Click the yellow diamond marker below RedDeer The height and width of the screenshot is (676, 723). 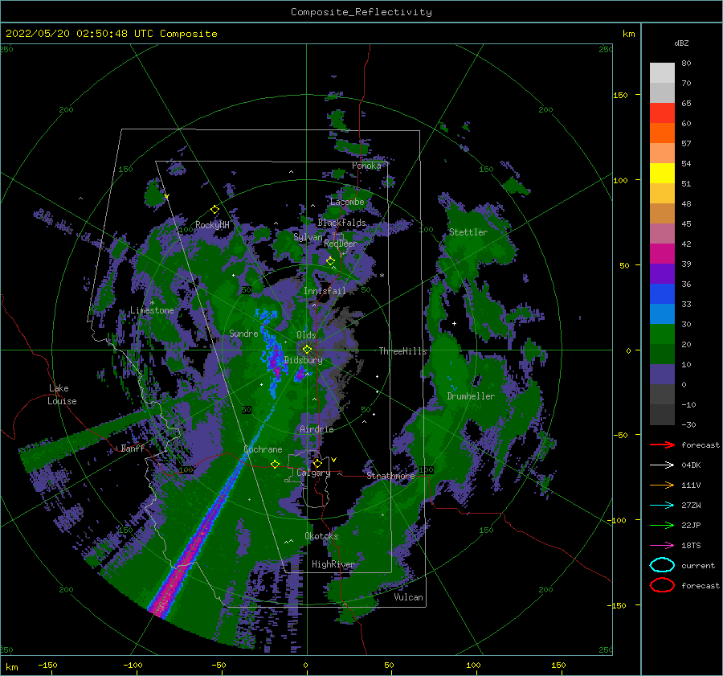330,261
